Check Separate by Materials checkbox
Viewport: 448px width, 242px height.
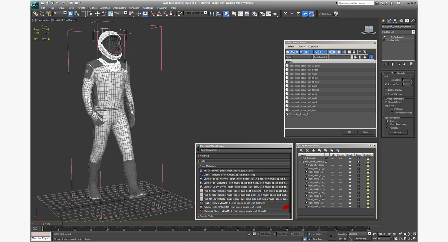click(392, 109)
